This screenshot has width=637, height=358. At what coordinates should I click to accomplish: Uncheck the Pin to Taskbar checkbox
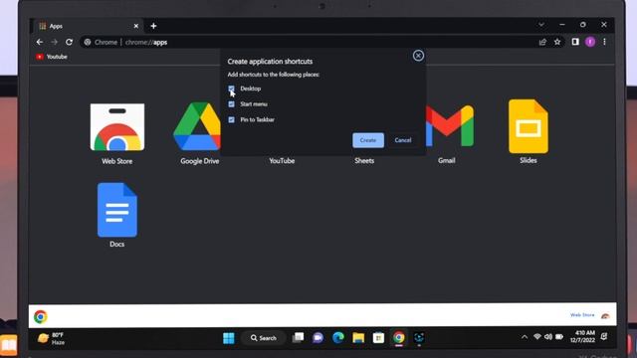tap(231, 119)
